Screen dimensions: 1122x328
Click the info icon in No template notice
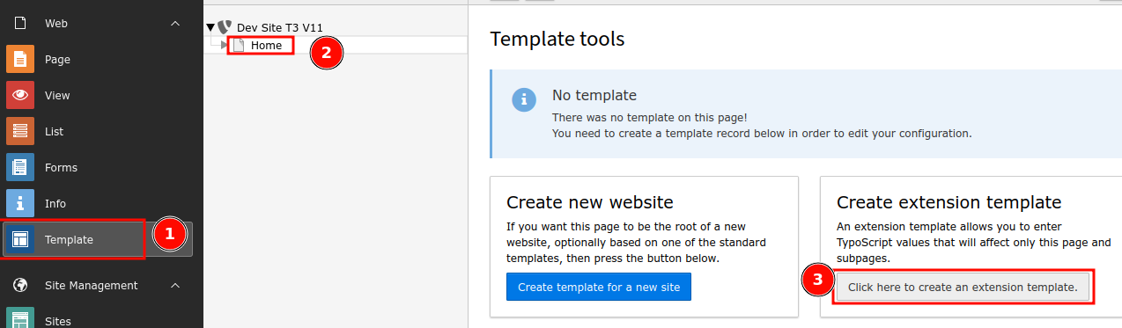click(x=524, y=99)
